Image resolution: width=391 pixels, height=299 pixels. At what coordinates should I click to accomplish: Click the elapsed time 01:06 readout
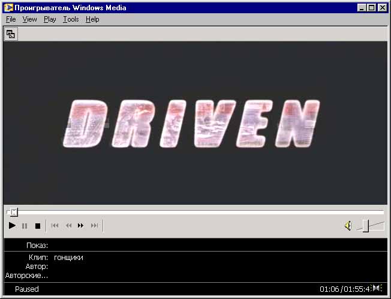(329, 289)
